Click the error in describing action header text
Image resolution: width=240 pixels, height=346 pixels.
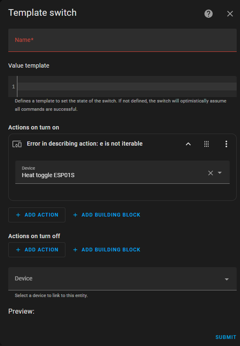coord(84,144)
